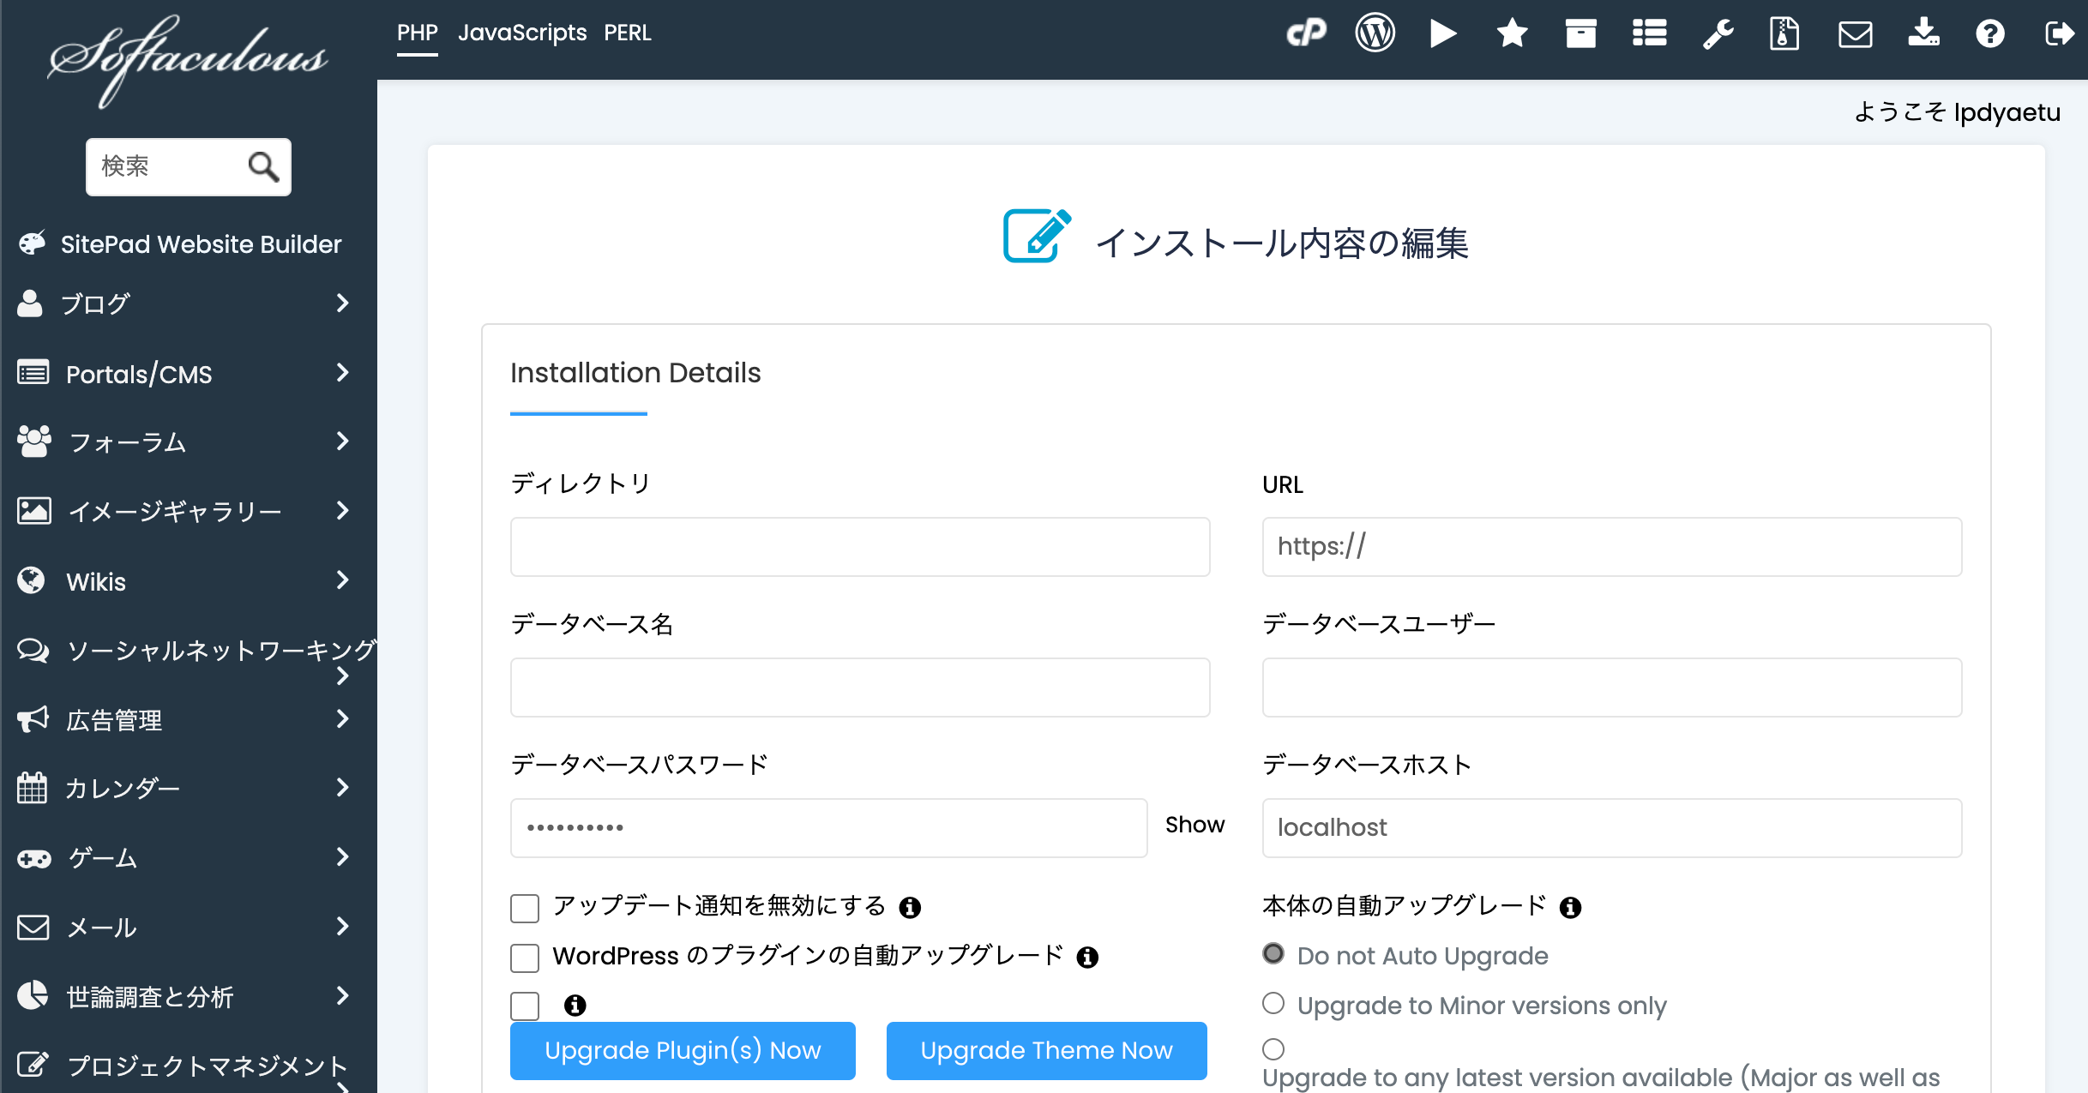Select Upgrade to any latest version radio

[1273, 1049]
